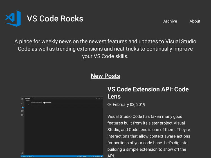211x158 pixels.
Task: Click the Code Lens post excerpt paragraph
Action: [149, 136]
